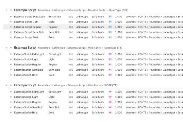
Task: Select 'EstampaScript-Light' name in OpenType (TT) group
Action: point(26,59)
